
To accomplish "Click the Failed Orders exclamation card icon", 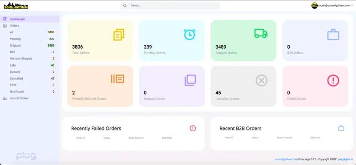I will point(333,80).
